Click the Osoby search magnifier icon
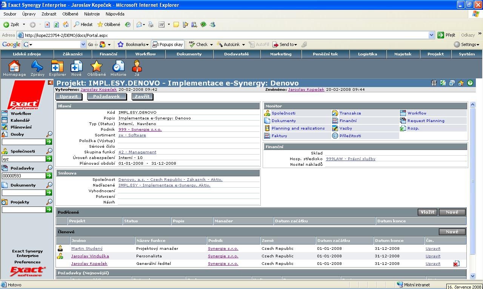Screen dimensions: 483x289 [49, 134]
